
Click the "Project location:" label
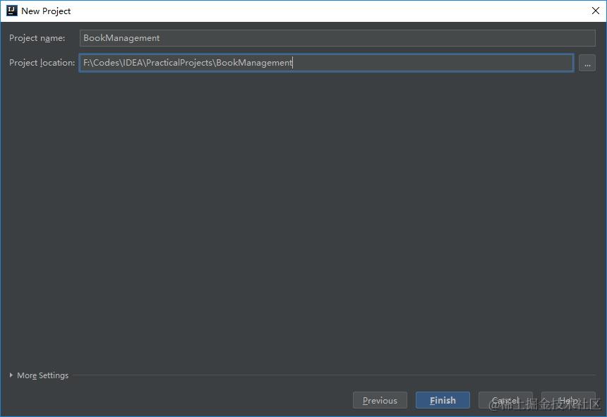(42, 63)
